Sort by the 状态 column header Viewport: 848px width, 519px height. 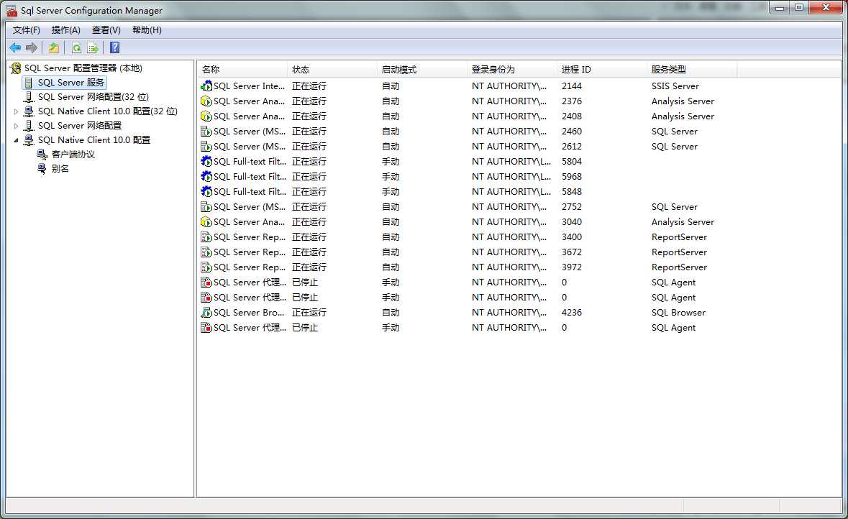(332, 70)
